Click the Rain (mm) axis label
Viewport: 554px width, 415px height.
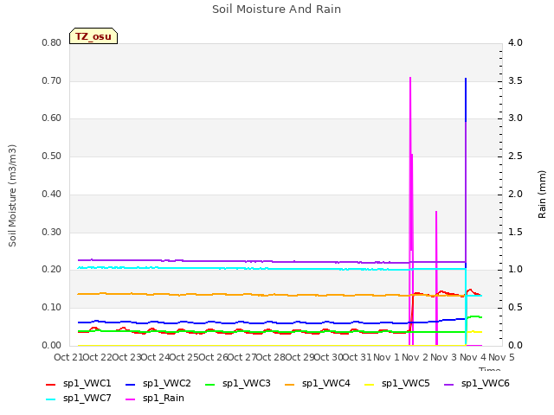tap(542, 195)
